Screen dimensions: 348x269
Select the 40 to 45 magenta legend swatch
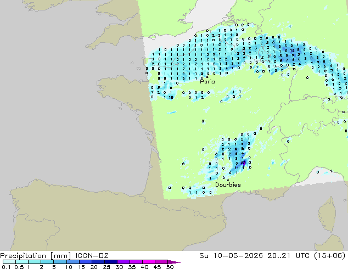tap(149, 262)
